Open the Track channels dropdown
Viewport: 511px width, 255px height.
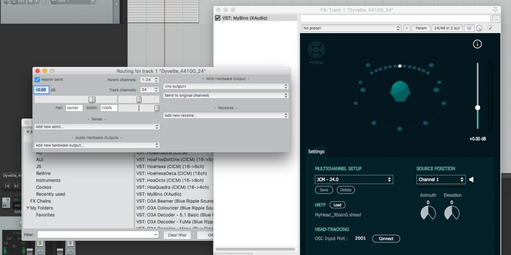149,89
